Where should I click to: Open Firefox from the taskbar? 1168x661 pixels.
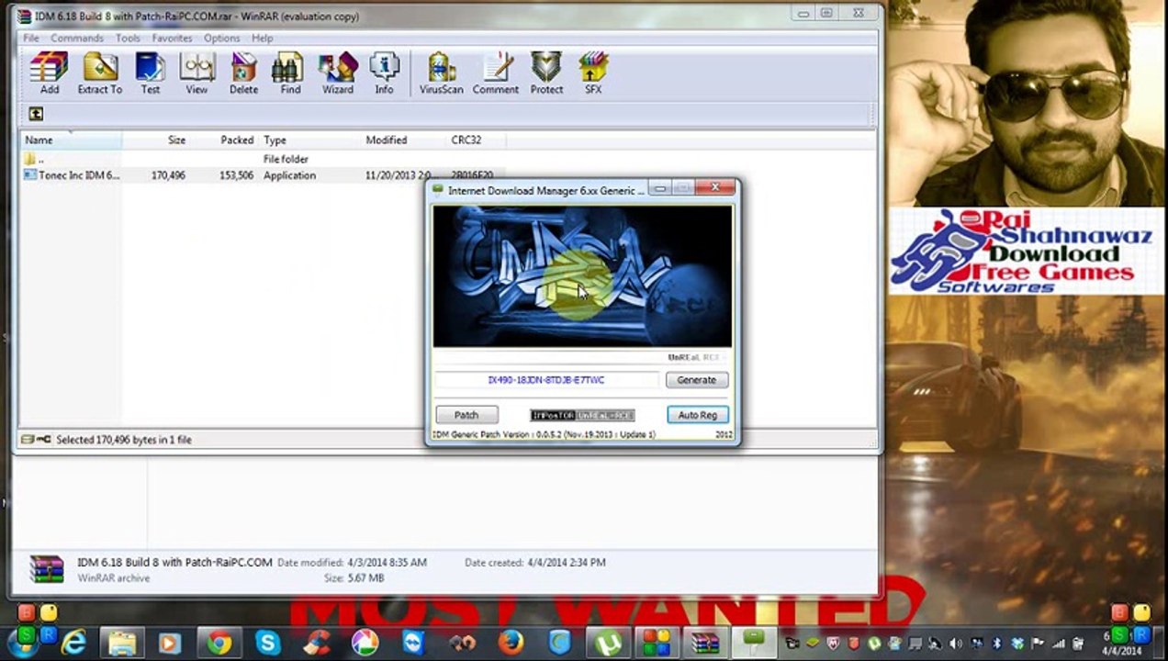click(511, 643)
